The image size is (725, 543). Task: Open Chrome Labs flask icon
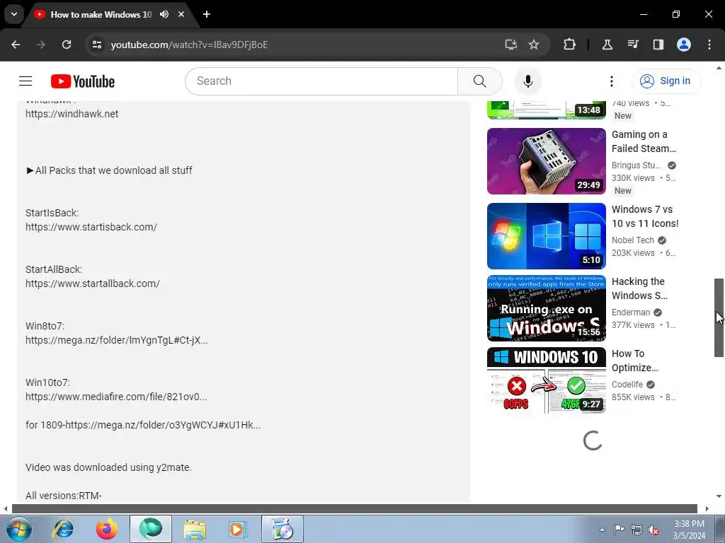[607, 45]
